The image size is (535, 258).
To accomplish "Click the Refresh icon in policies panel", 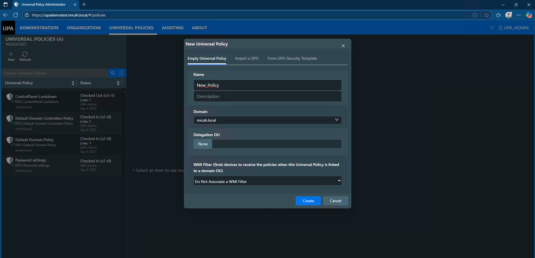I will click(25, 54).
